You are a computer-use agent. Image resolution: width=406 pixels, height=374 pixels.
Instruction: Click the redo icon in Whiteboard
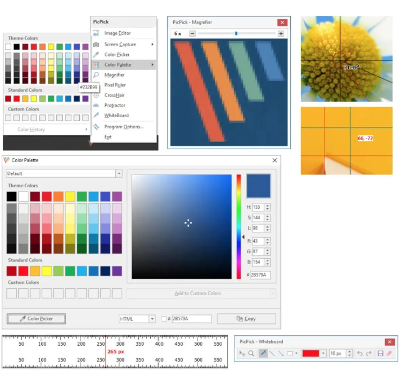tap(372, 356)
